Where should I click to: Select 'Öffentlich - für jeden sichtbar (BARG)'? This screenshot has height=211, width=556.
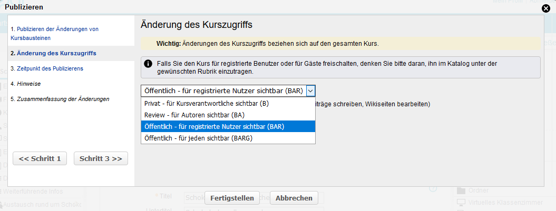(x=198, y=138)
